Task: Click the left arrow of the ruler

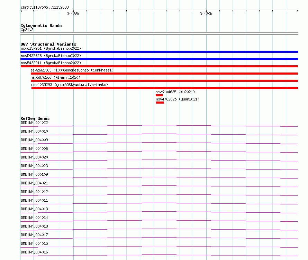Action: [x=21, y=11]
